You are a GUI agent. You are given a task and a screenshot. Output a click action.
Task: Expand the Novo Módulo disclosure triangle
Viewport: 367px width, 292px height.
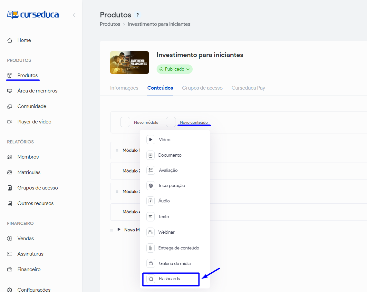coord(119,229)
